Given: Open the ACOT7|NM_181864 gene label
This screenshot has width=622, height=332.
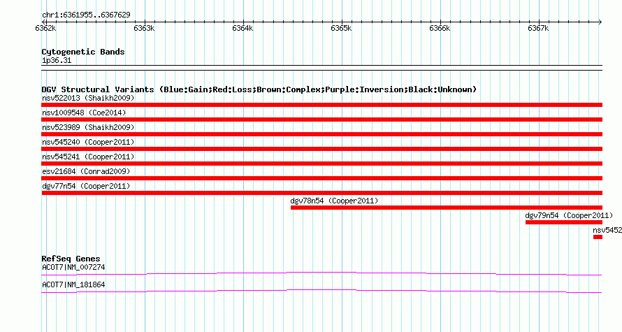Looking at the screenshot, I should coord(73,284).
